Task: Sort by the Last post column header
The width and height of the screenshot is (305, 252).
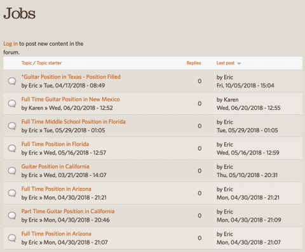Action: (x=226, y=63)
